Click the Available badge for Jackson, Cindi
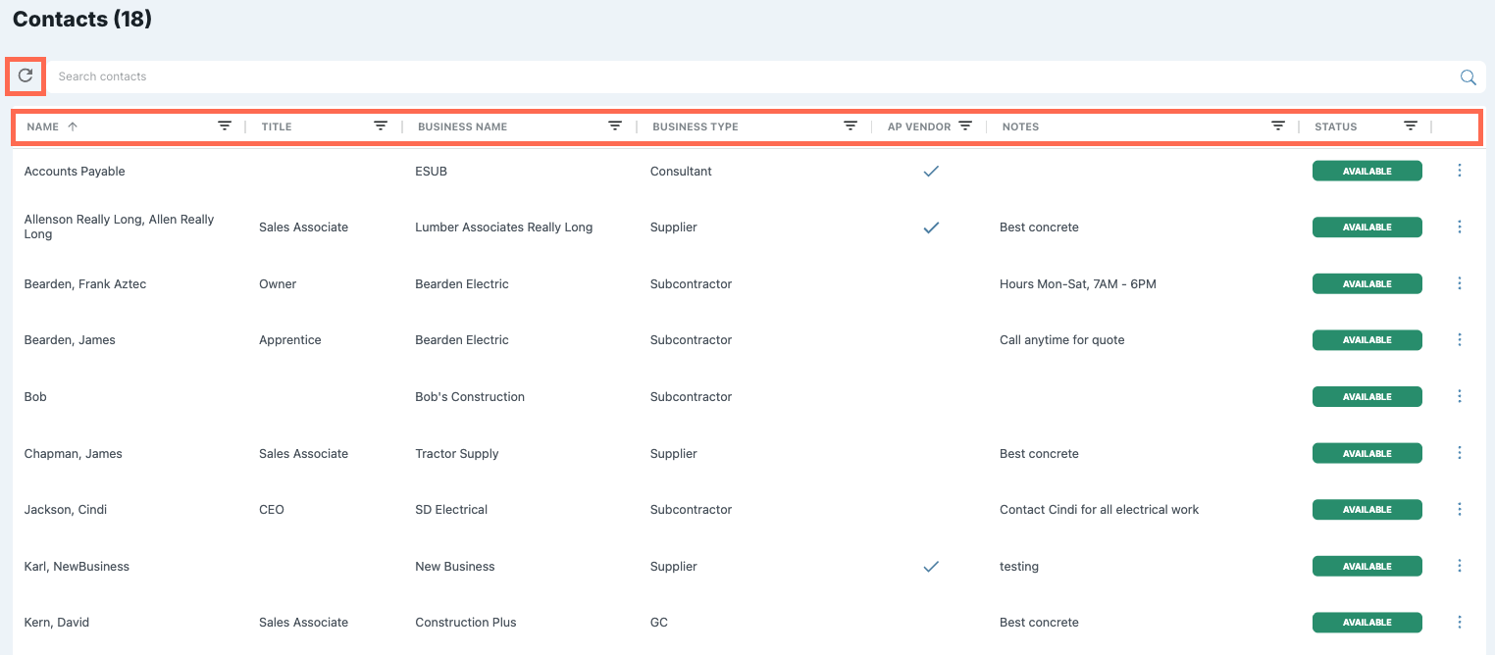This screenshot has height=655, width=1495. coord(1367,509)
